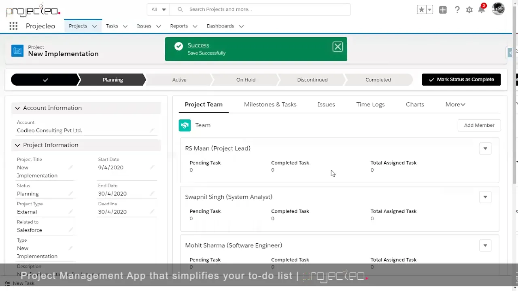
Task: Open Mohit Sharma row actions dropdown
Action: tap(485, 245)
